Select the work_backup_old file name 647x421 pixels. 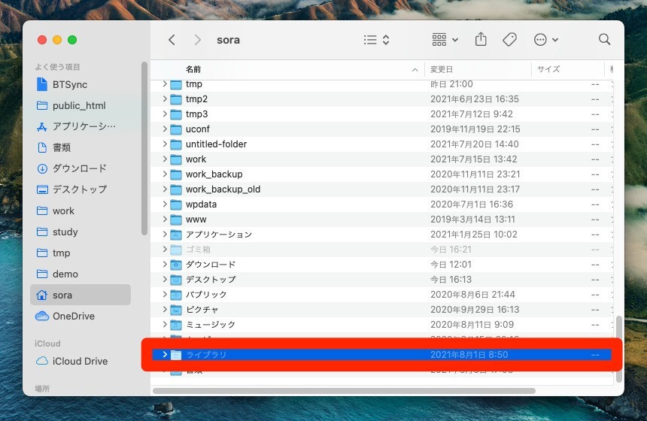pos(223,189)
